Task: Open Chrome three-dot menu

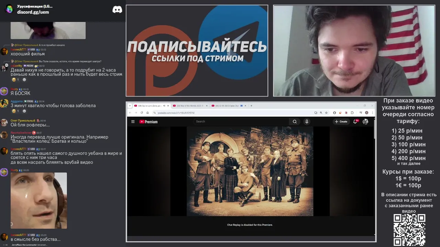Action: tap(372, 113)
